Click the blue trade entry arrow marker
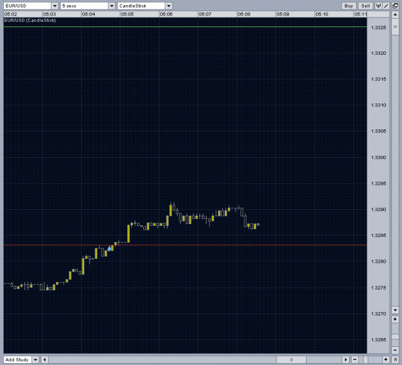The width and height of the screenshot is (402, 365). [109, 248]
